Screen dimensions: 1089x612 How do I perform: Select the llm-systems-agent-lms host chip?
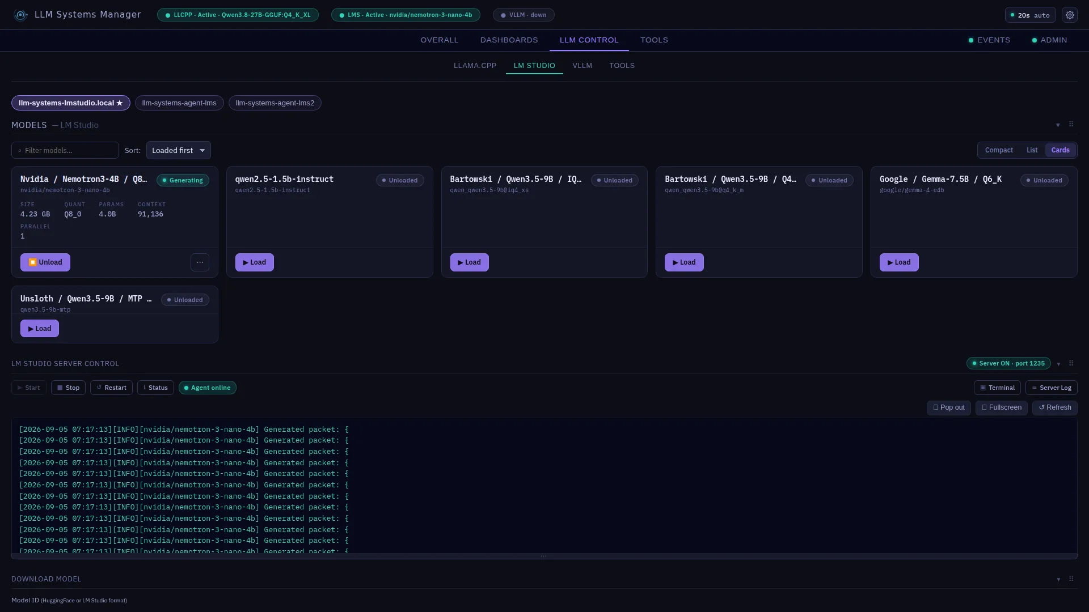pyautogui.click(x=179, y=103)
